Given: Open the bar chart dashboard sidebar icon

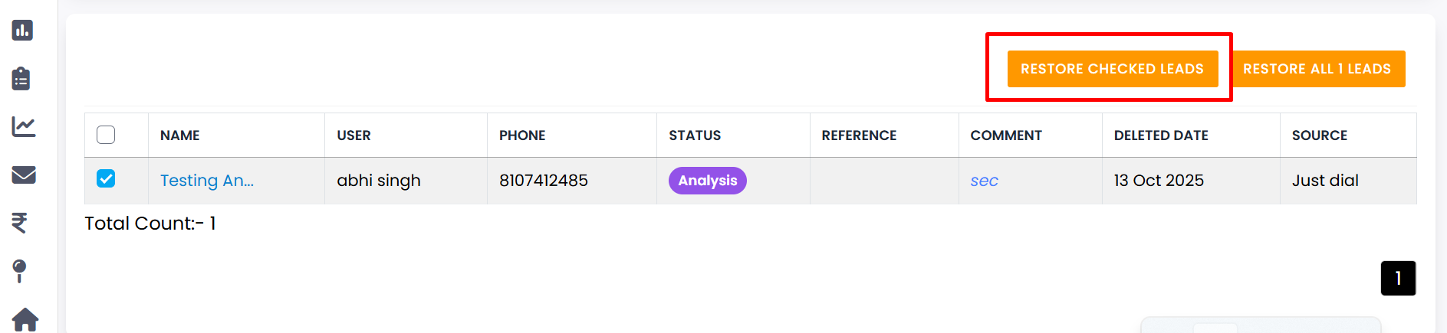Looking at the screenshot, I should [x=22, y=31].
